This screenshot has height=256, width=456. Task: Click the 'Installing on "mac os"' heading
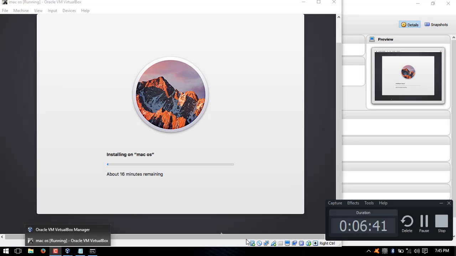(130, 154)
